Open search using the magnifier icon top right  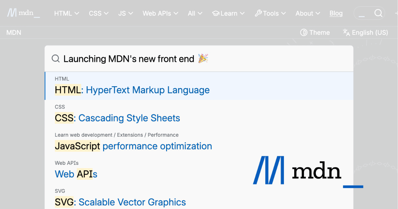(378, 13)
